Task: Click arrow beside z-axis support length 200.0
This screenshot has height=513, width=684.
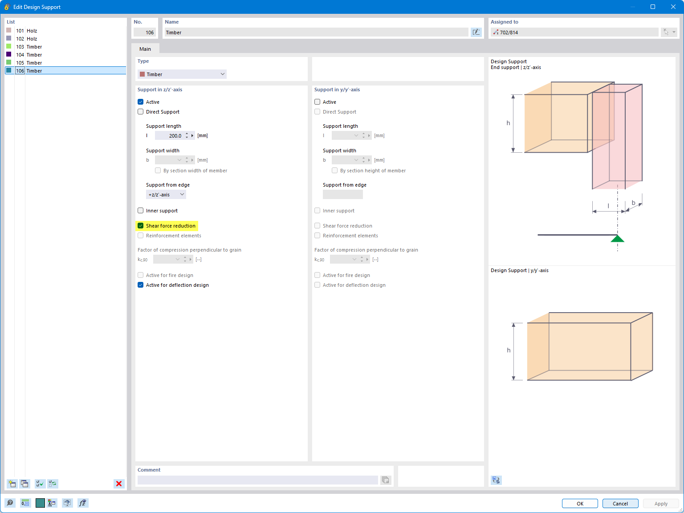Action: [192, 136]
